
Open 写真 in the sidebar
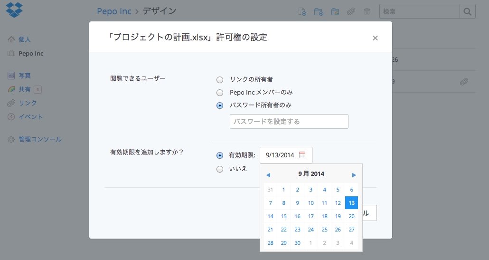(24, 76)
